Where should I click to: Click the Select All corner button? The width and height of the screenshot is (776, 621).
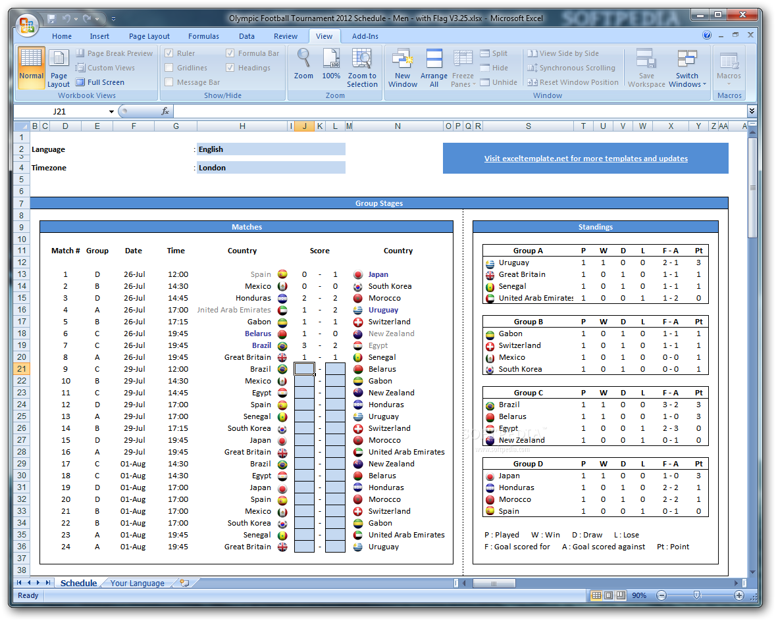tap(22, 126)
